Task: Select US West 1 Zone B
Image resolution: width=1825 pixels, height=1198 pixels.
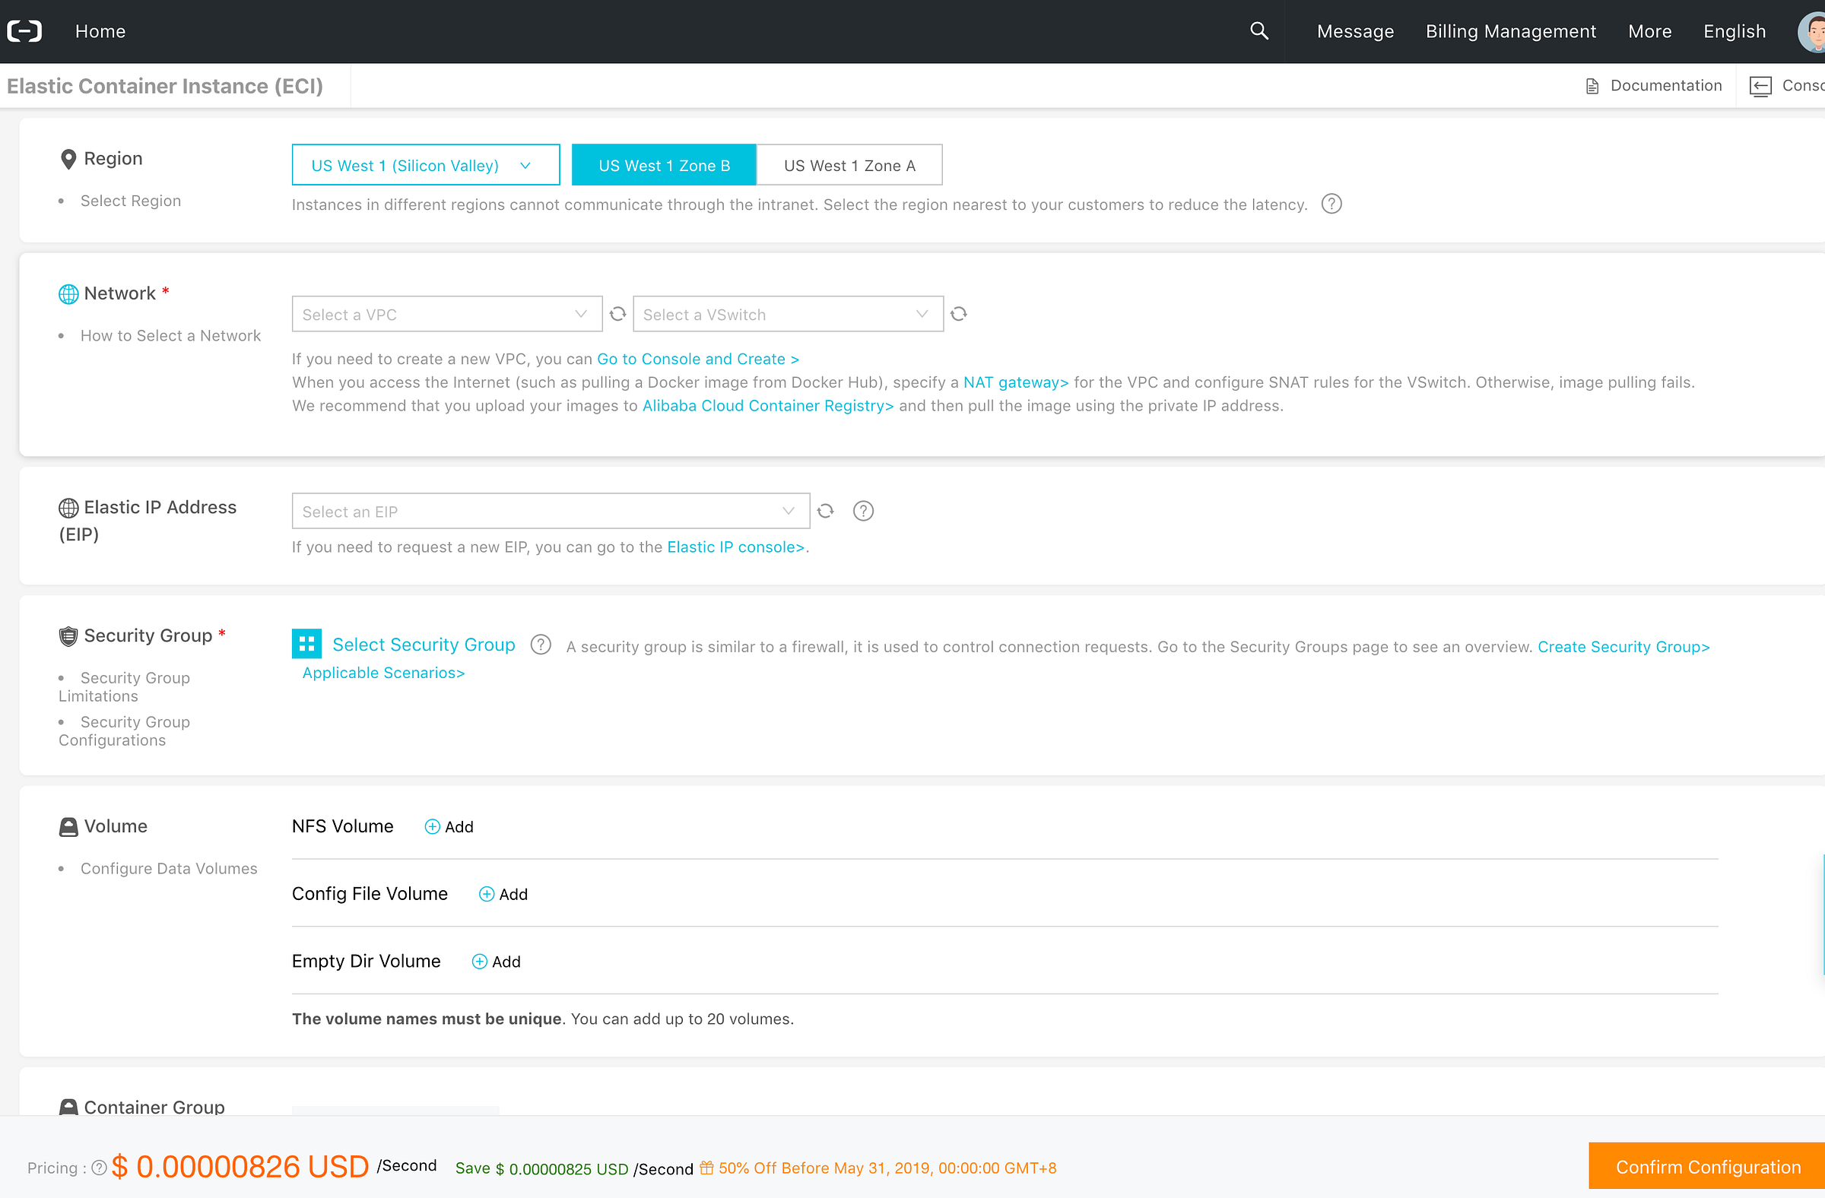Action: [x=663, y=165]
